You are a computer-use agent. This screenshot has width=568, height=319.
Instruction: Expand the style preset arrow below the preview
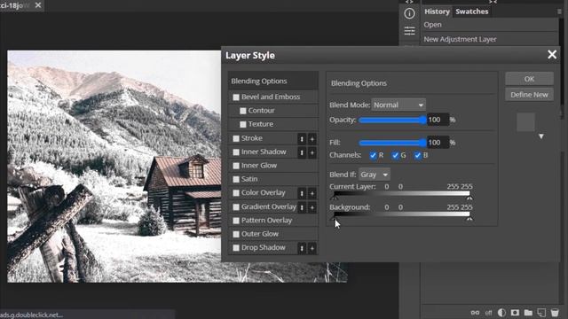click(x=541, y=136)
